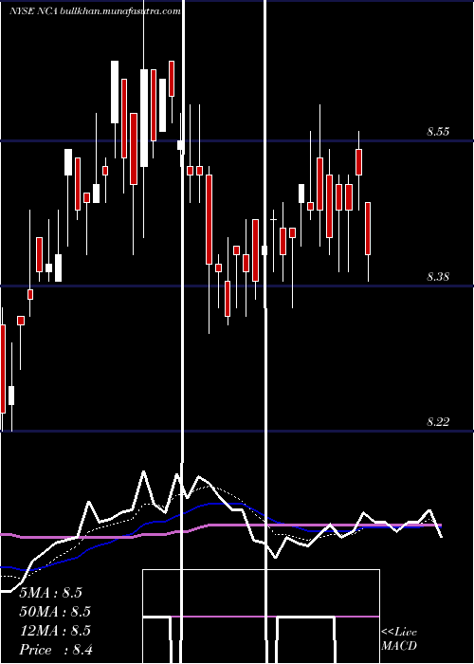
Task: Click the 5MA : 8.5 readout
Action: coord(51,593)
